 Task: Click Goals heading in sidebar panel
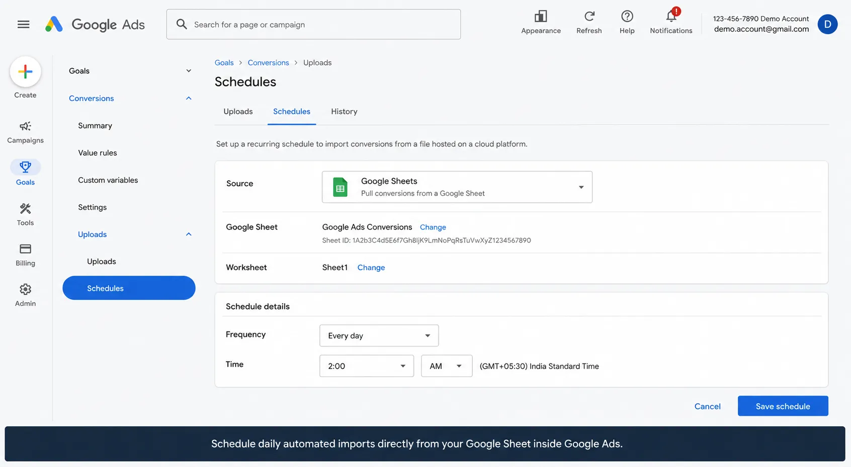coord(79,71)
